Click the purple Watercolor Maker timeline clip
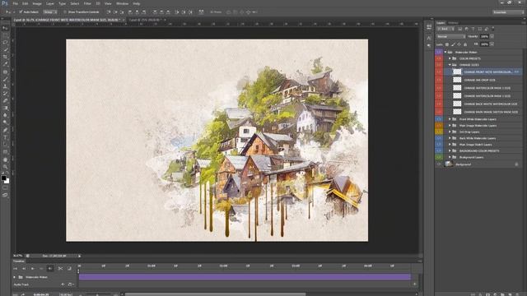 pyautogui.click(x=245, y=277)
